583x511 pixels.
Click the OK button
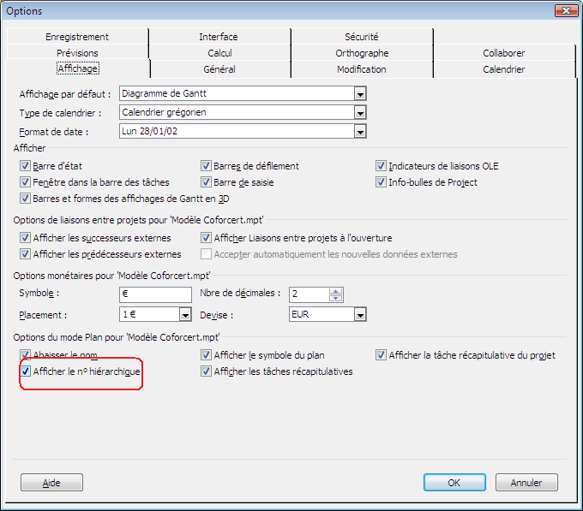tap(454, 483)
